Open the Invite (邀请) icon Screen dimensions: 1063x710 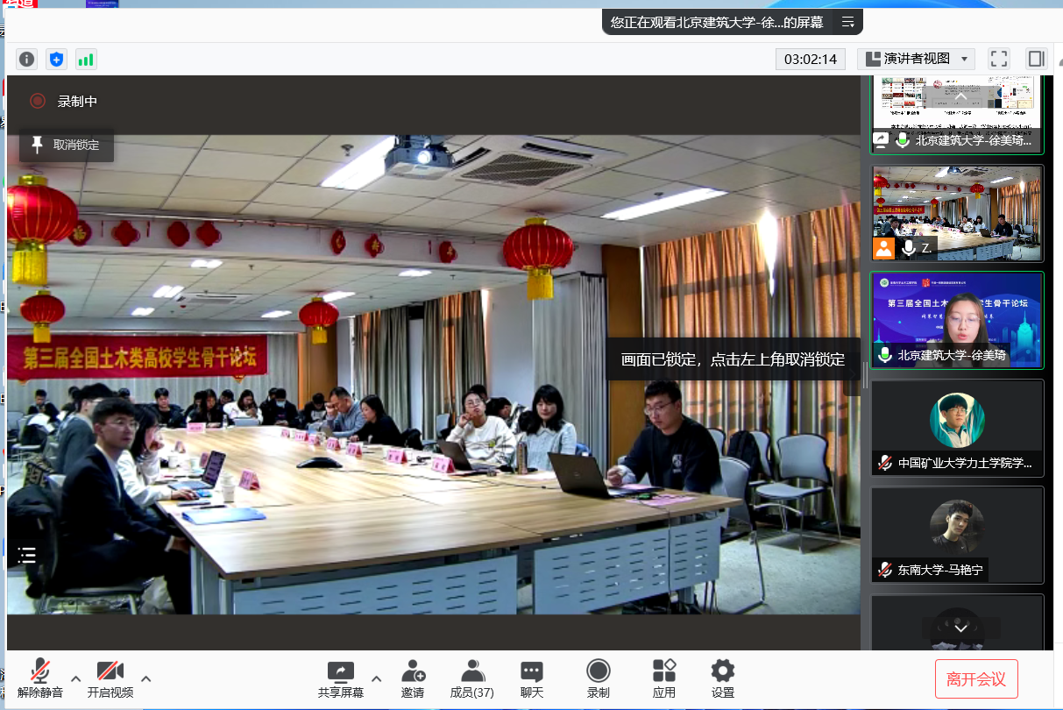pyautogui.click(x=413, y=678)
